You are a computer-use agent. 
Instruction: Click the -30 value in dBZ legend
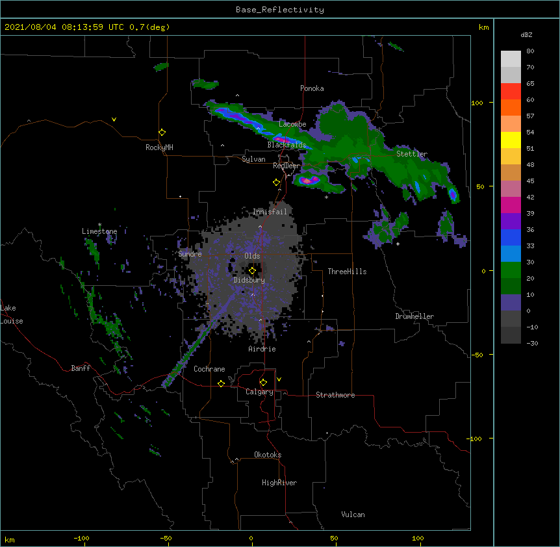coord(532,343)
